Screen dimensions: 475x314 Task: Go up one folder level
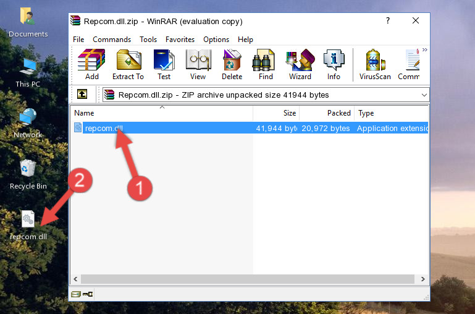click(x=82, y=94)
